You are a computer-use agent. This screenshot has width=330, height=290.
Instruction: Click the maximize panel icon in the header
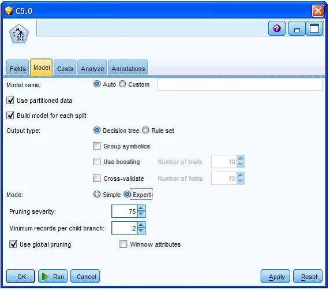314,28
